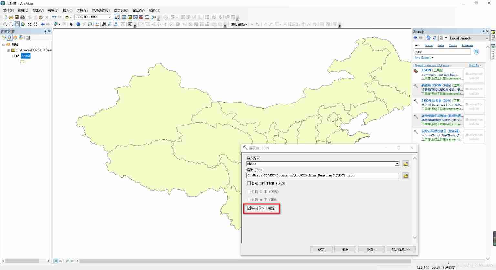
Task: Click 取消 to cancel the dialog
Action: (x=345, y=249)
